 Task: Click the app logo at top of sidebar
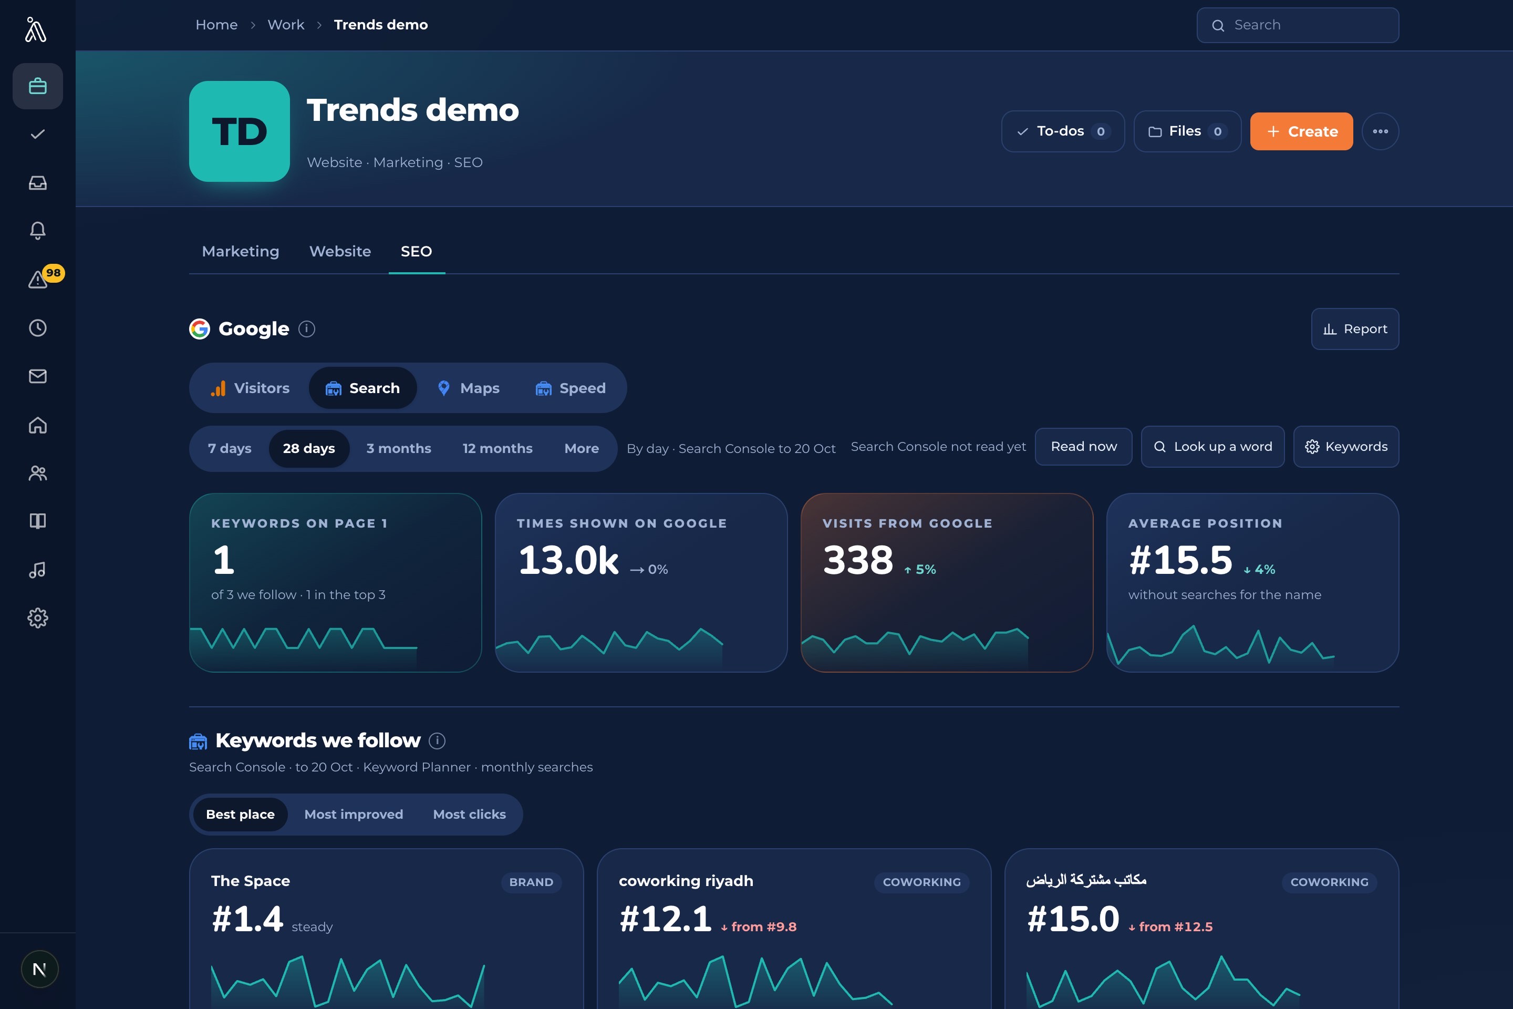(36, 29)
